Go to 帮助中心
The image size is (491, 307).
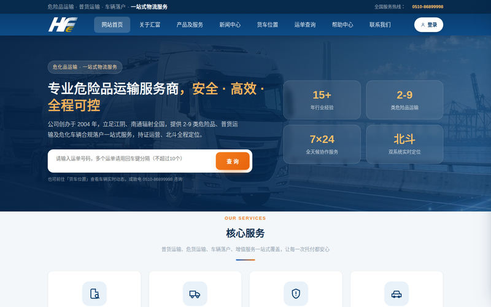[342, 25]
